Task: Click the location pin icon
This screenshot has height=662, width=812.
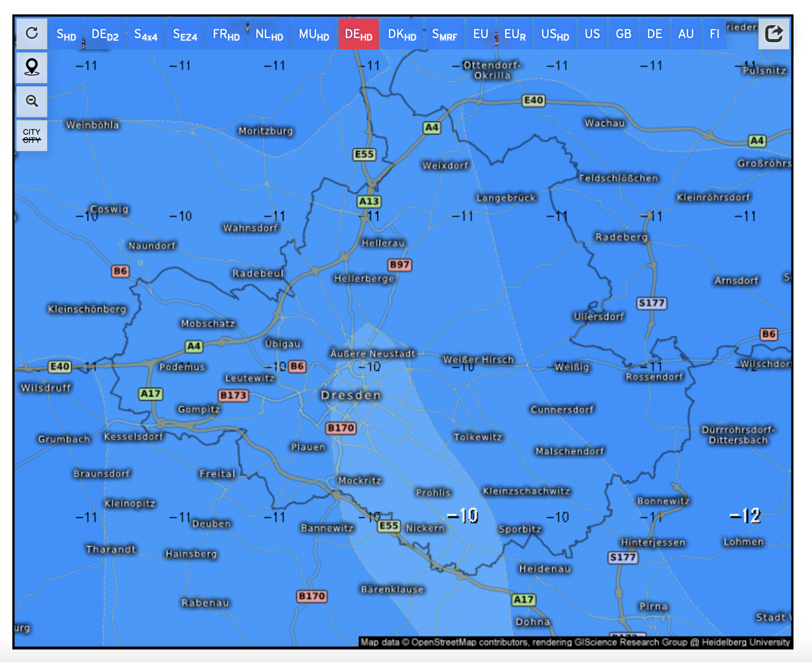Action: coord(32,67)
